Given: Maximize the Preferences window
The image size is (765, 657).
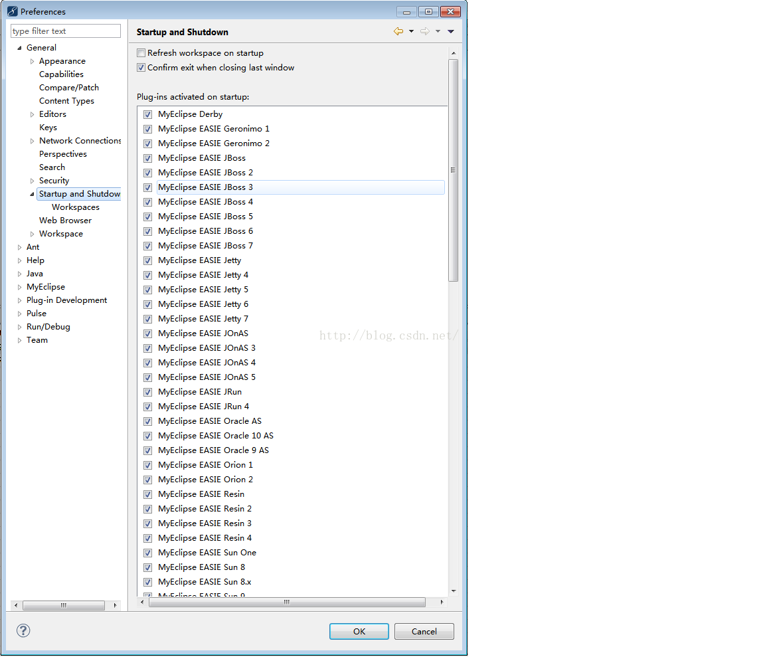Looking at the screenshot, I should pos(428,11).
